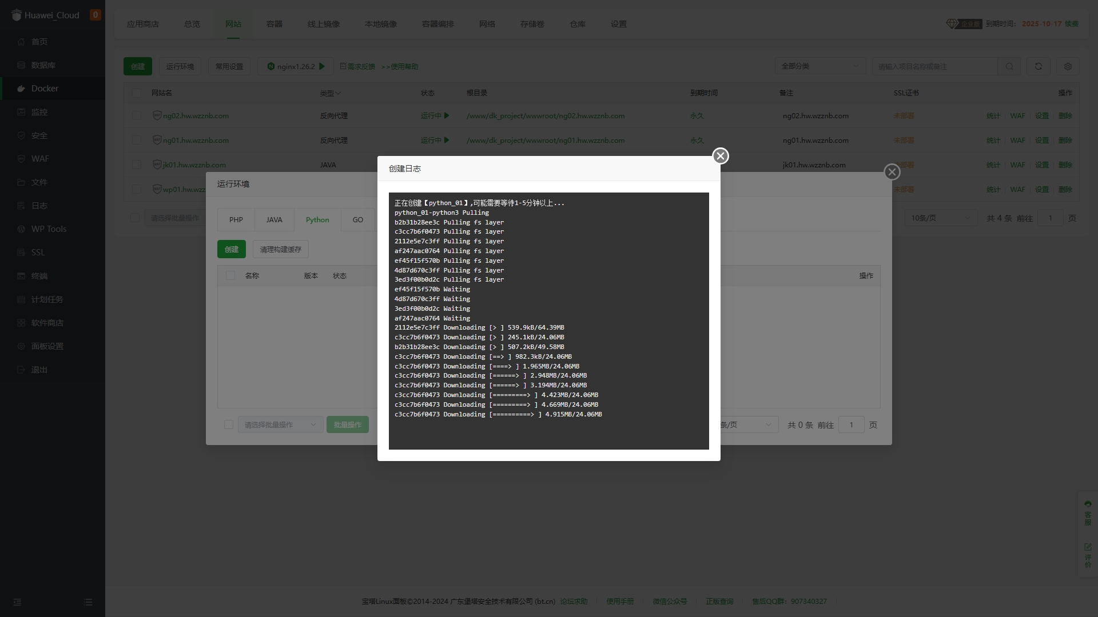Image resolution: width=1098 pixels, height=617 pixels.
Task: Check the wp01 row checkbox
Action: [136, 189]
